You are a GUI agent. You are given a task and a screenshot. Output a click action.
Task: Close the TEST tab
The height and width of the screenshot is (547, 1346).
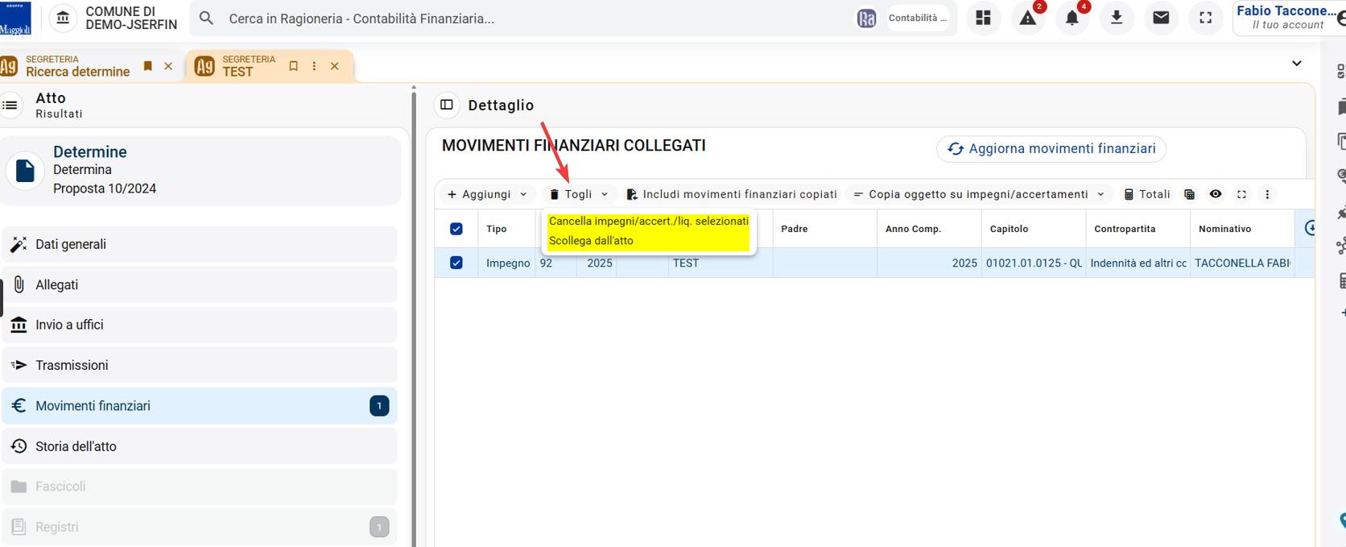pos(335,66)
